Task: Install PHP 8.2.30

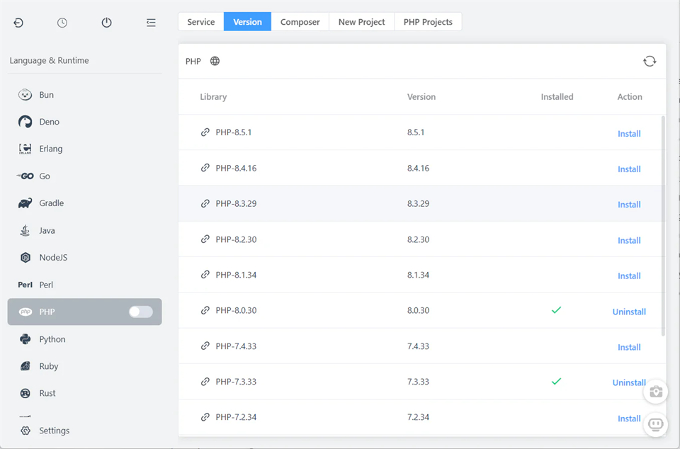Action: 629,241
